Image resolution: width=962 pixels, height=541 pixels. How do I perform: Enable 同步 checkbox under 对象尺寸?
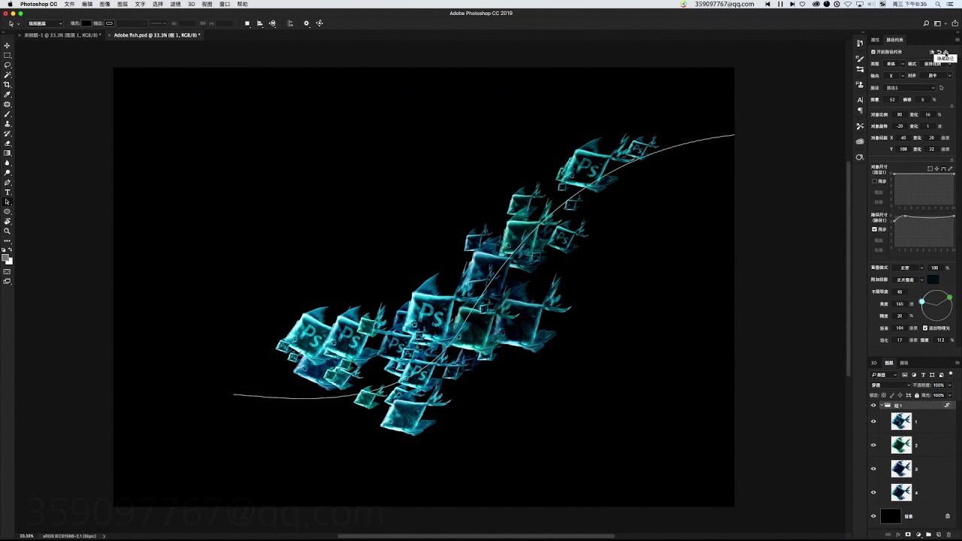[x=874, y=181]
